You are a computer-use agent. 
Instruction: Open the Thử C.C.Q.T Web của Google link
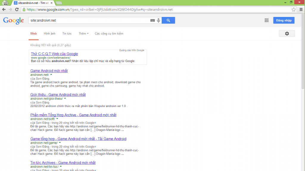point(55,54)
